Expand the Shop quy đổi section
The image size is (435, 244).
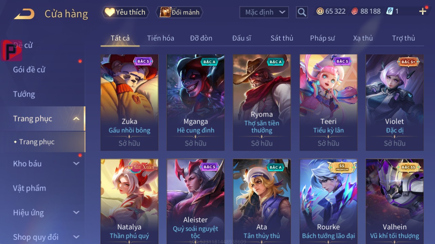click(x=76, y=237)
